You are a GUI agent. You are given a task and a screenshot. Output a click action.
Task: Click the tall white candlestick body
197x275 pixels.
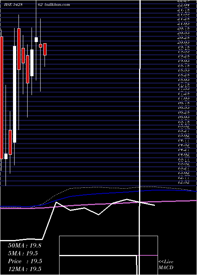(x=15, y=94)
